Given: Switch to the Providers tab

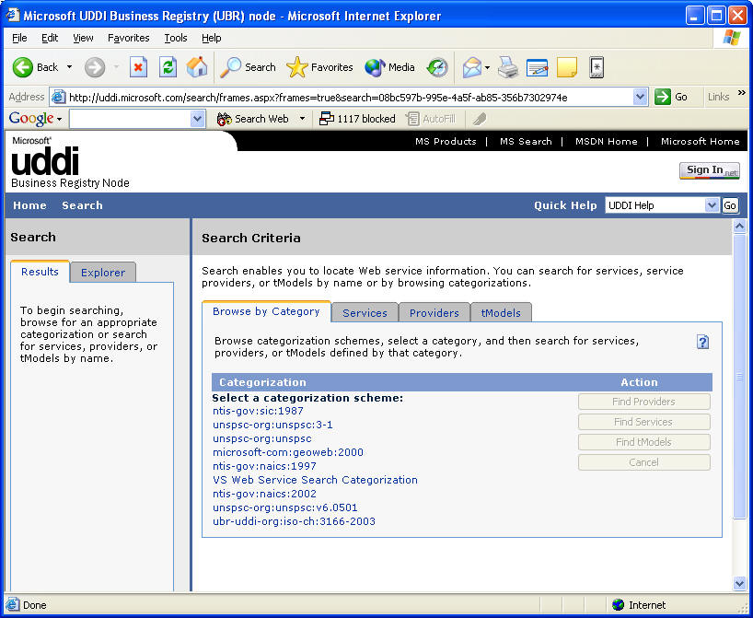Looking at the screenshot, I should click(434, 313).
